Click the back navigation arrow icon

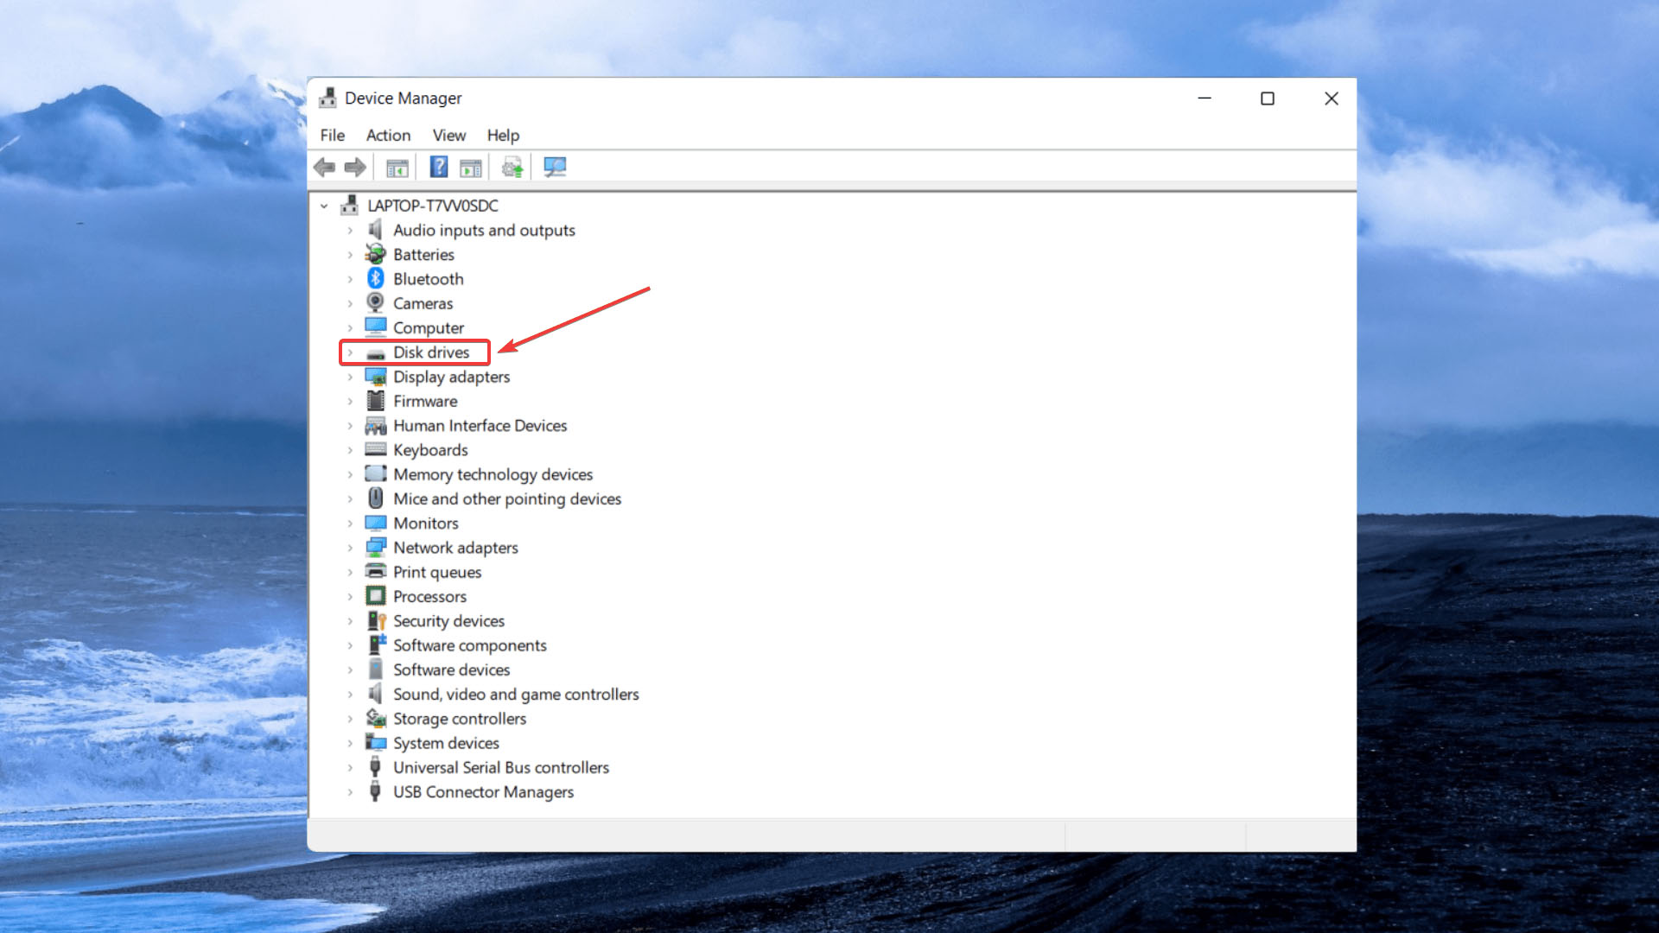[324, 168]
